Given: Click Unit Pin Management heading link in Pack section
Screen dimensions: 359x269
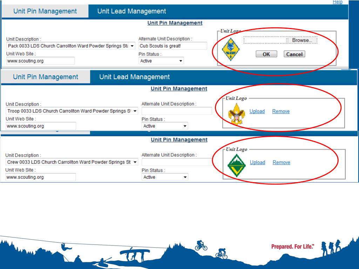Looking at the screenshot, I should click(x=175, y=23).
